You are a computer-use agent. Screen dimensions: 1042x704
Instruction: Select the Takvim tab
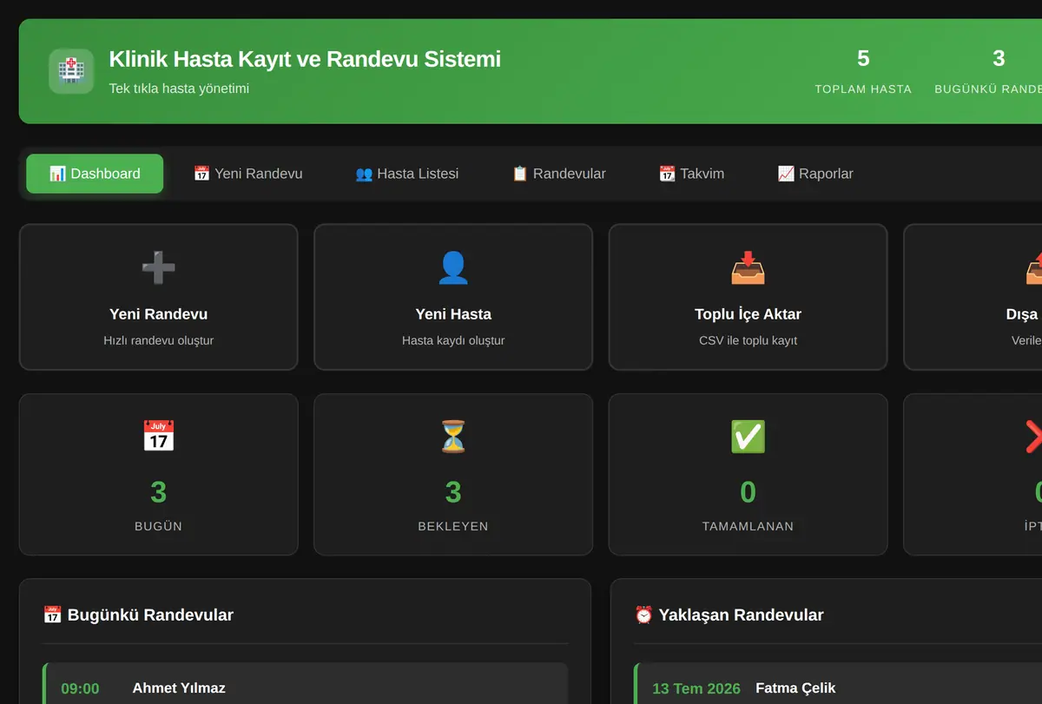point(691,174)
